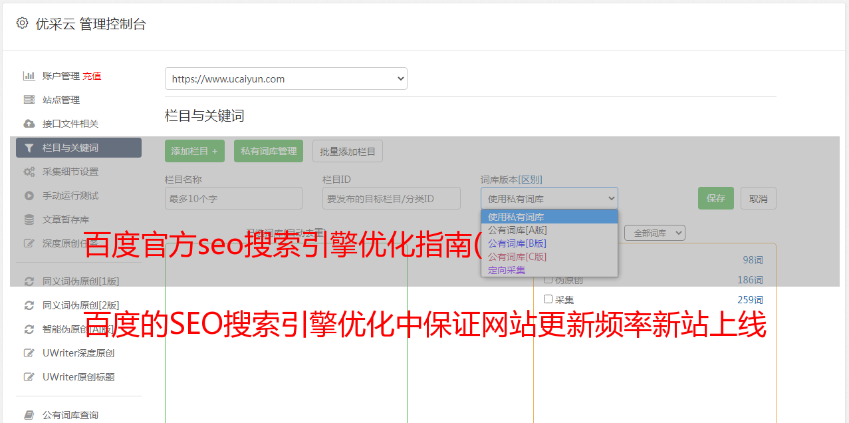Open 采集细节设置 menu item
Image resolution: width=849 pixels, height=423 pixels.
pos(70,172)
